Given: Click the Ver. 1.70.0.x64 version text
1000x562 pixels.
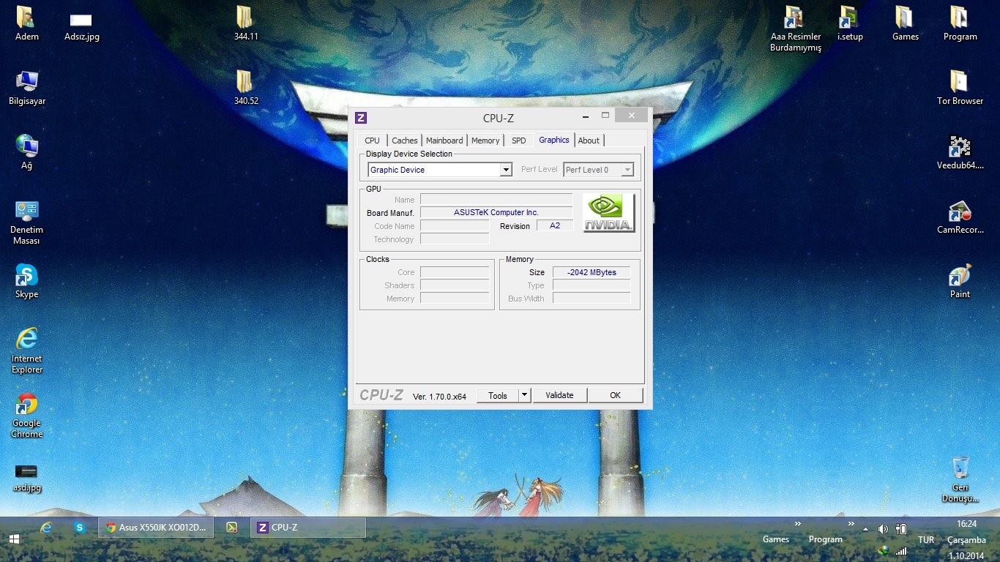Looking at the screenshot, I should (439, 396).
